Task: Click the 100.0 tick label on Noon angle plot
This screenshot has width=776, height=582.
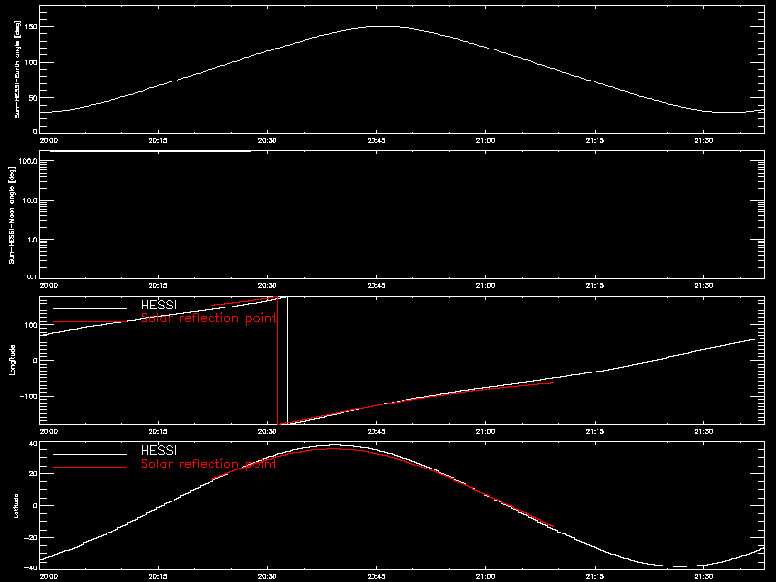Action: 28,161
